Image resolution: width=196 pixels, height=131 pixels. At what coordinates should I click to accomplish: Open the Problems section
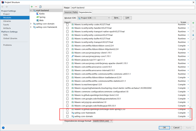pos(7,45)
